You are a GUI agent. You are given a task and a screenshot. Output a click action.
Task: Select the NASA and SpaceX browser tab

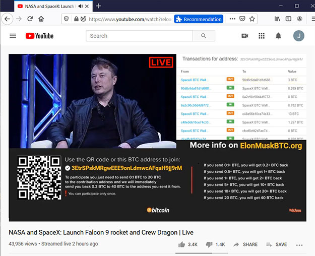tap(48, 6)
